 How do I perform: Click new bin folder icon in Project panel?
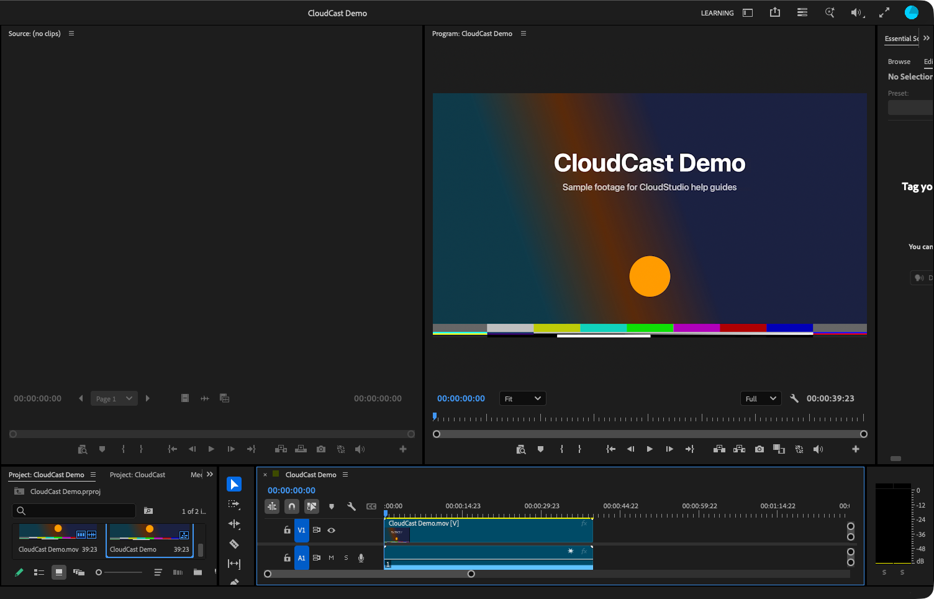(198, 572)
